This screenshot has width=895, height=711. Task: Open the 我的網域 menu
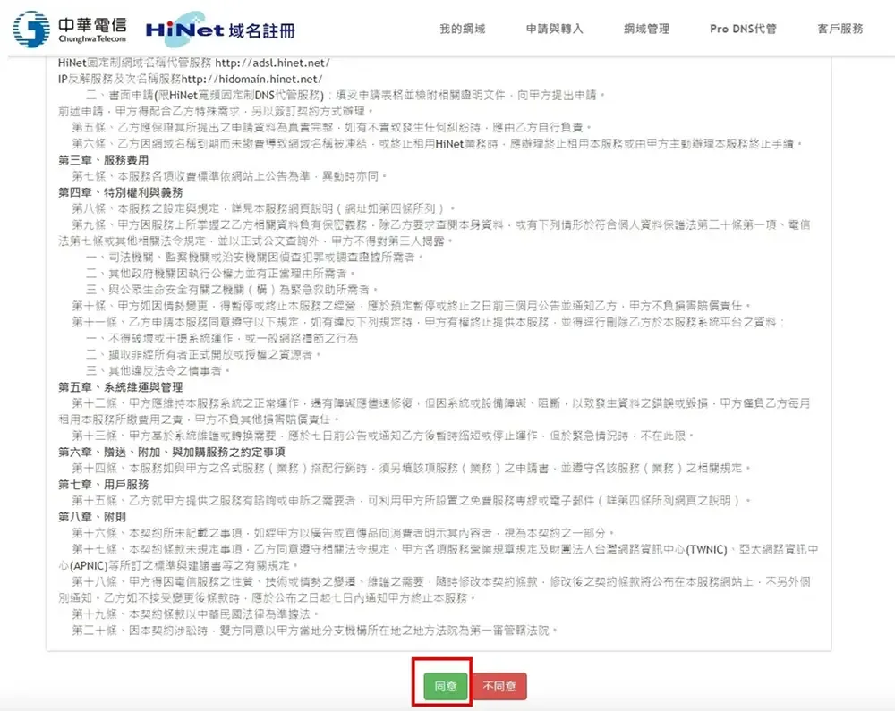tap(463, 29)
